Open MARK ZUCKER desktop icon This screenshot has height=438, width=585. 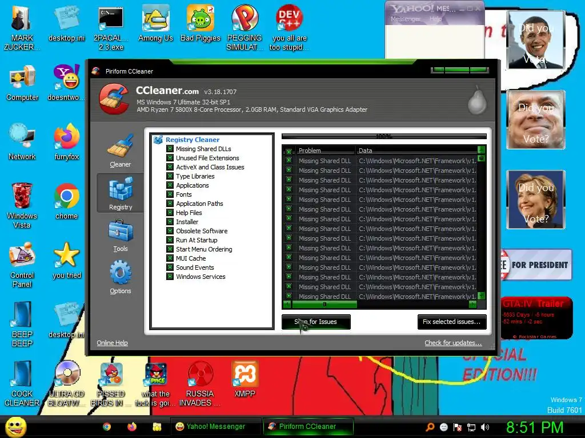(x=22, y=29)
